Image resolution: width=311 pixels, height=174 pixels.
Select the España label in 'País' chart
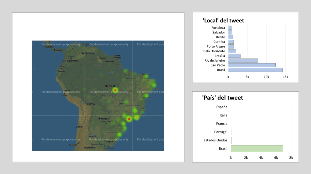tap(222, 107)
